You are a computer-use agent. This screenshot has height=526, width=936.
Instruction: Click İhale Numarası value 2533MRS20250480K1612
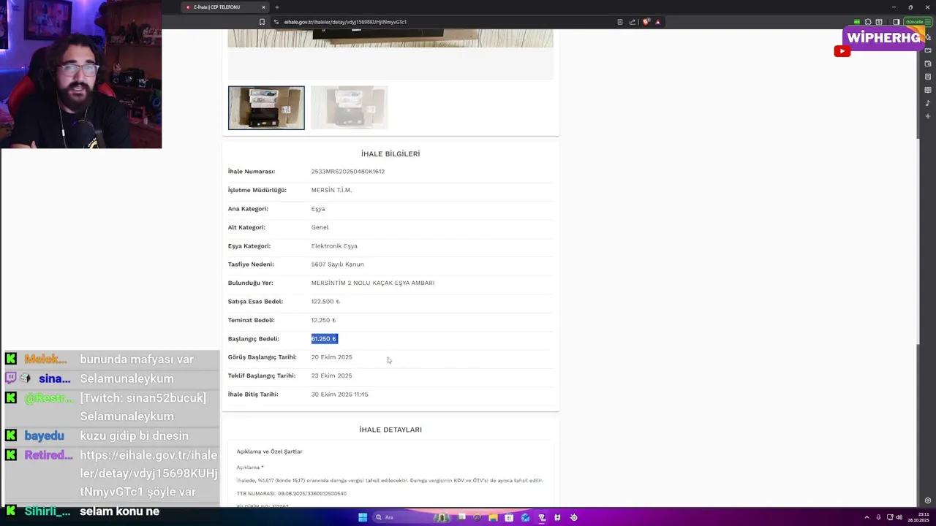[347, 172]
